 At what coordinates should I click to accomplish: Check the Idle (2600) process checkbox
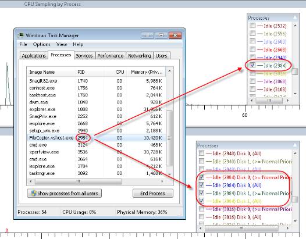[x=252, y=41]
